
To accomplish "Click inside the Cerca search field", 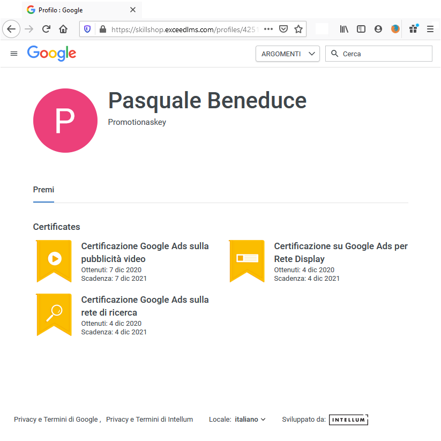I will click(378, 54).
